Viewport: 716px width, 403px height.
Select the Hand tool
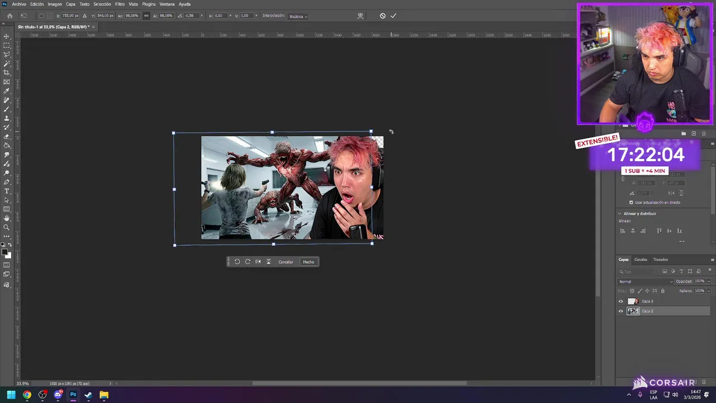[x=7, y=218]
